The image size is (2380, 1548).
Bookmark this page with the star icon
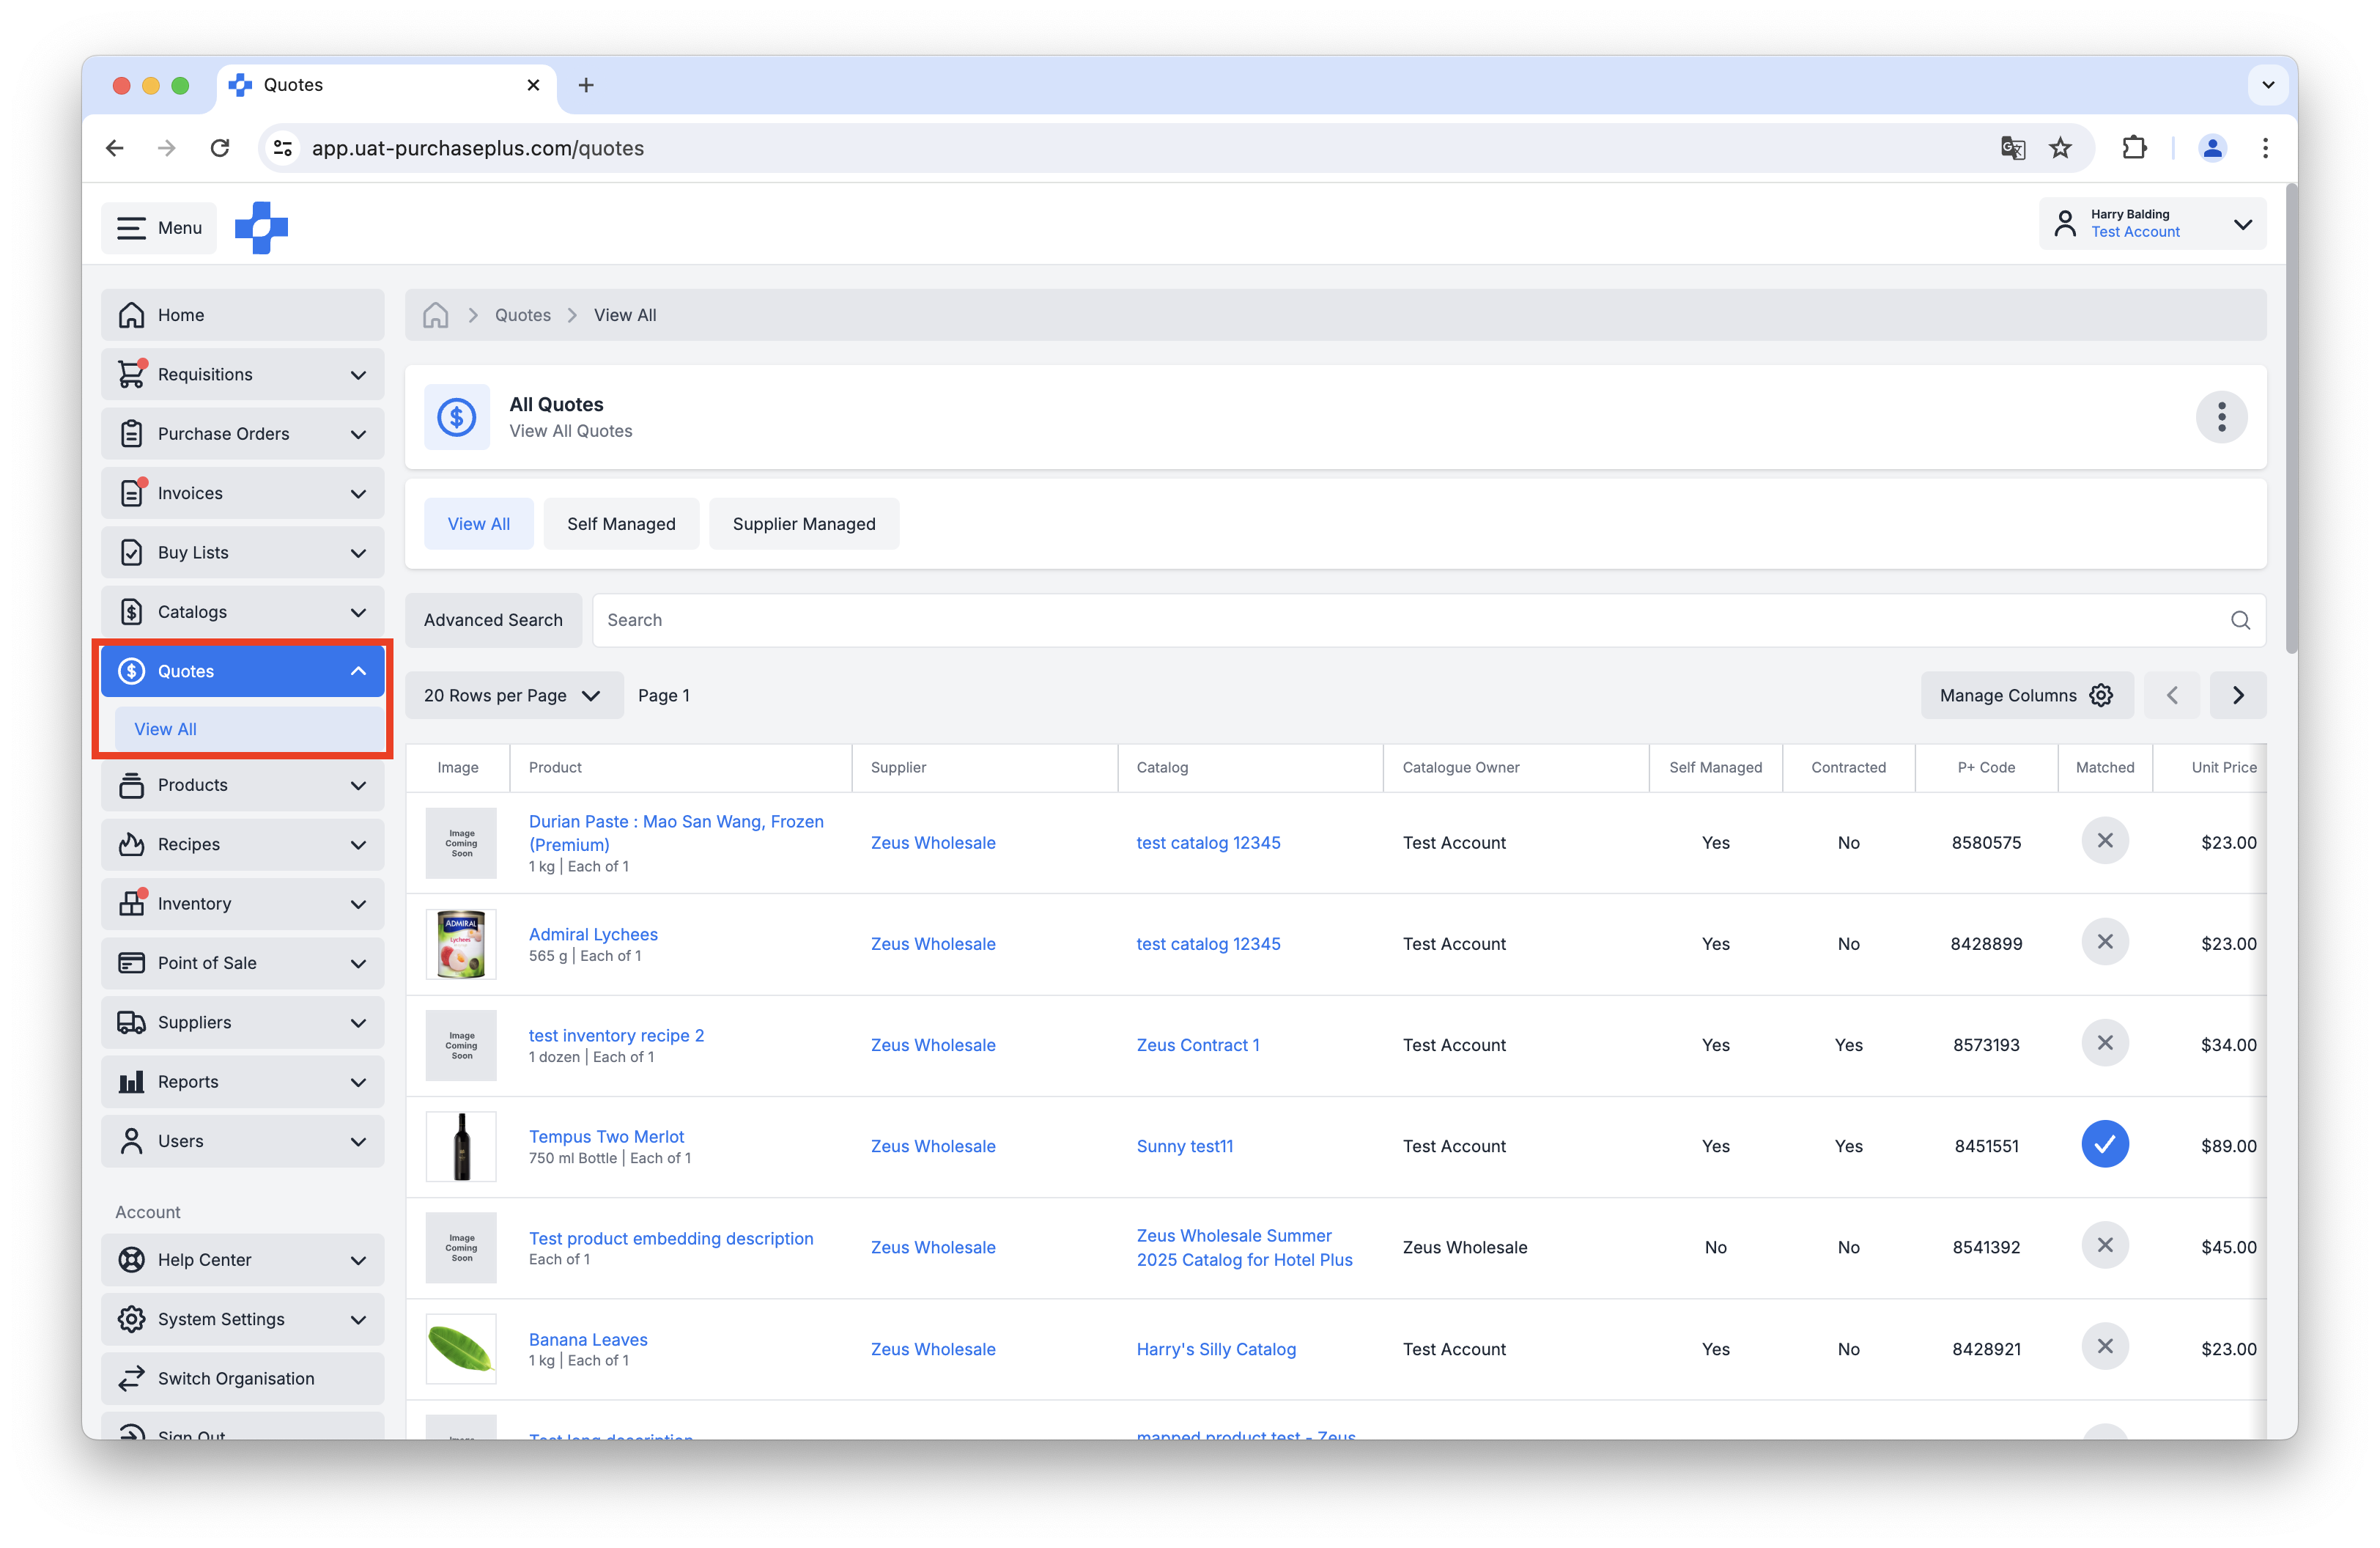pyautogui.click(x=2060, y=148)
